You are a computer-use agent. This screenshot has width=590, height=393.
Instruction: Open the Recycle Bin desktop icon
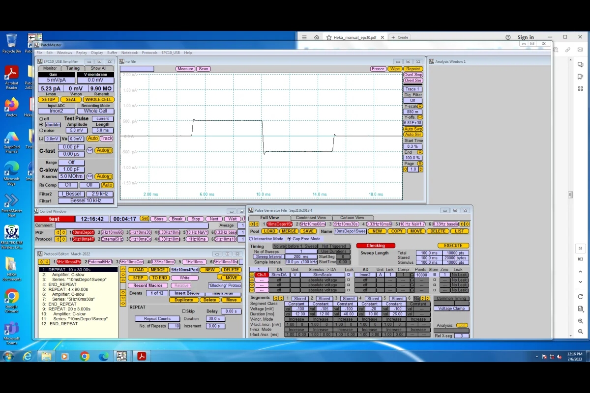11,41
